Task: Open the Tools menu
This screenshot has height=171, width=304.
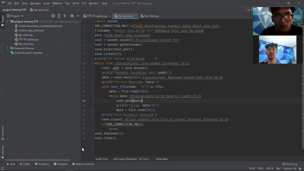Action: pos(76,3)
